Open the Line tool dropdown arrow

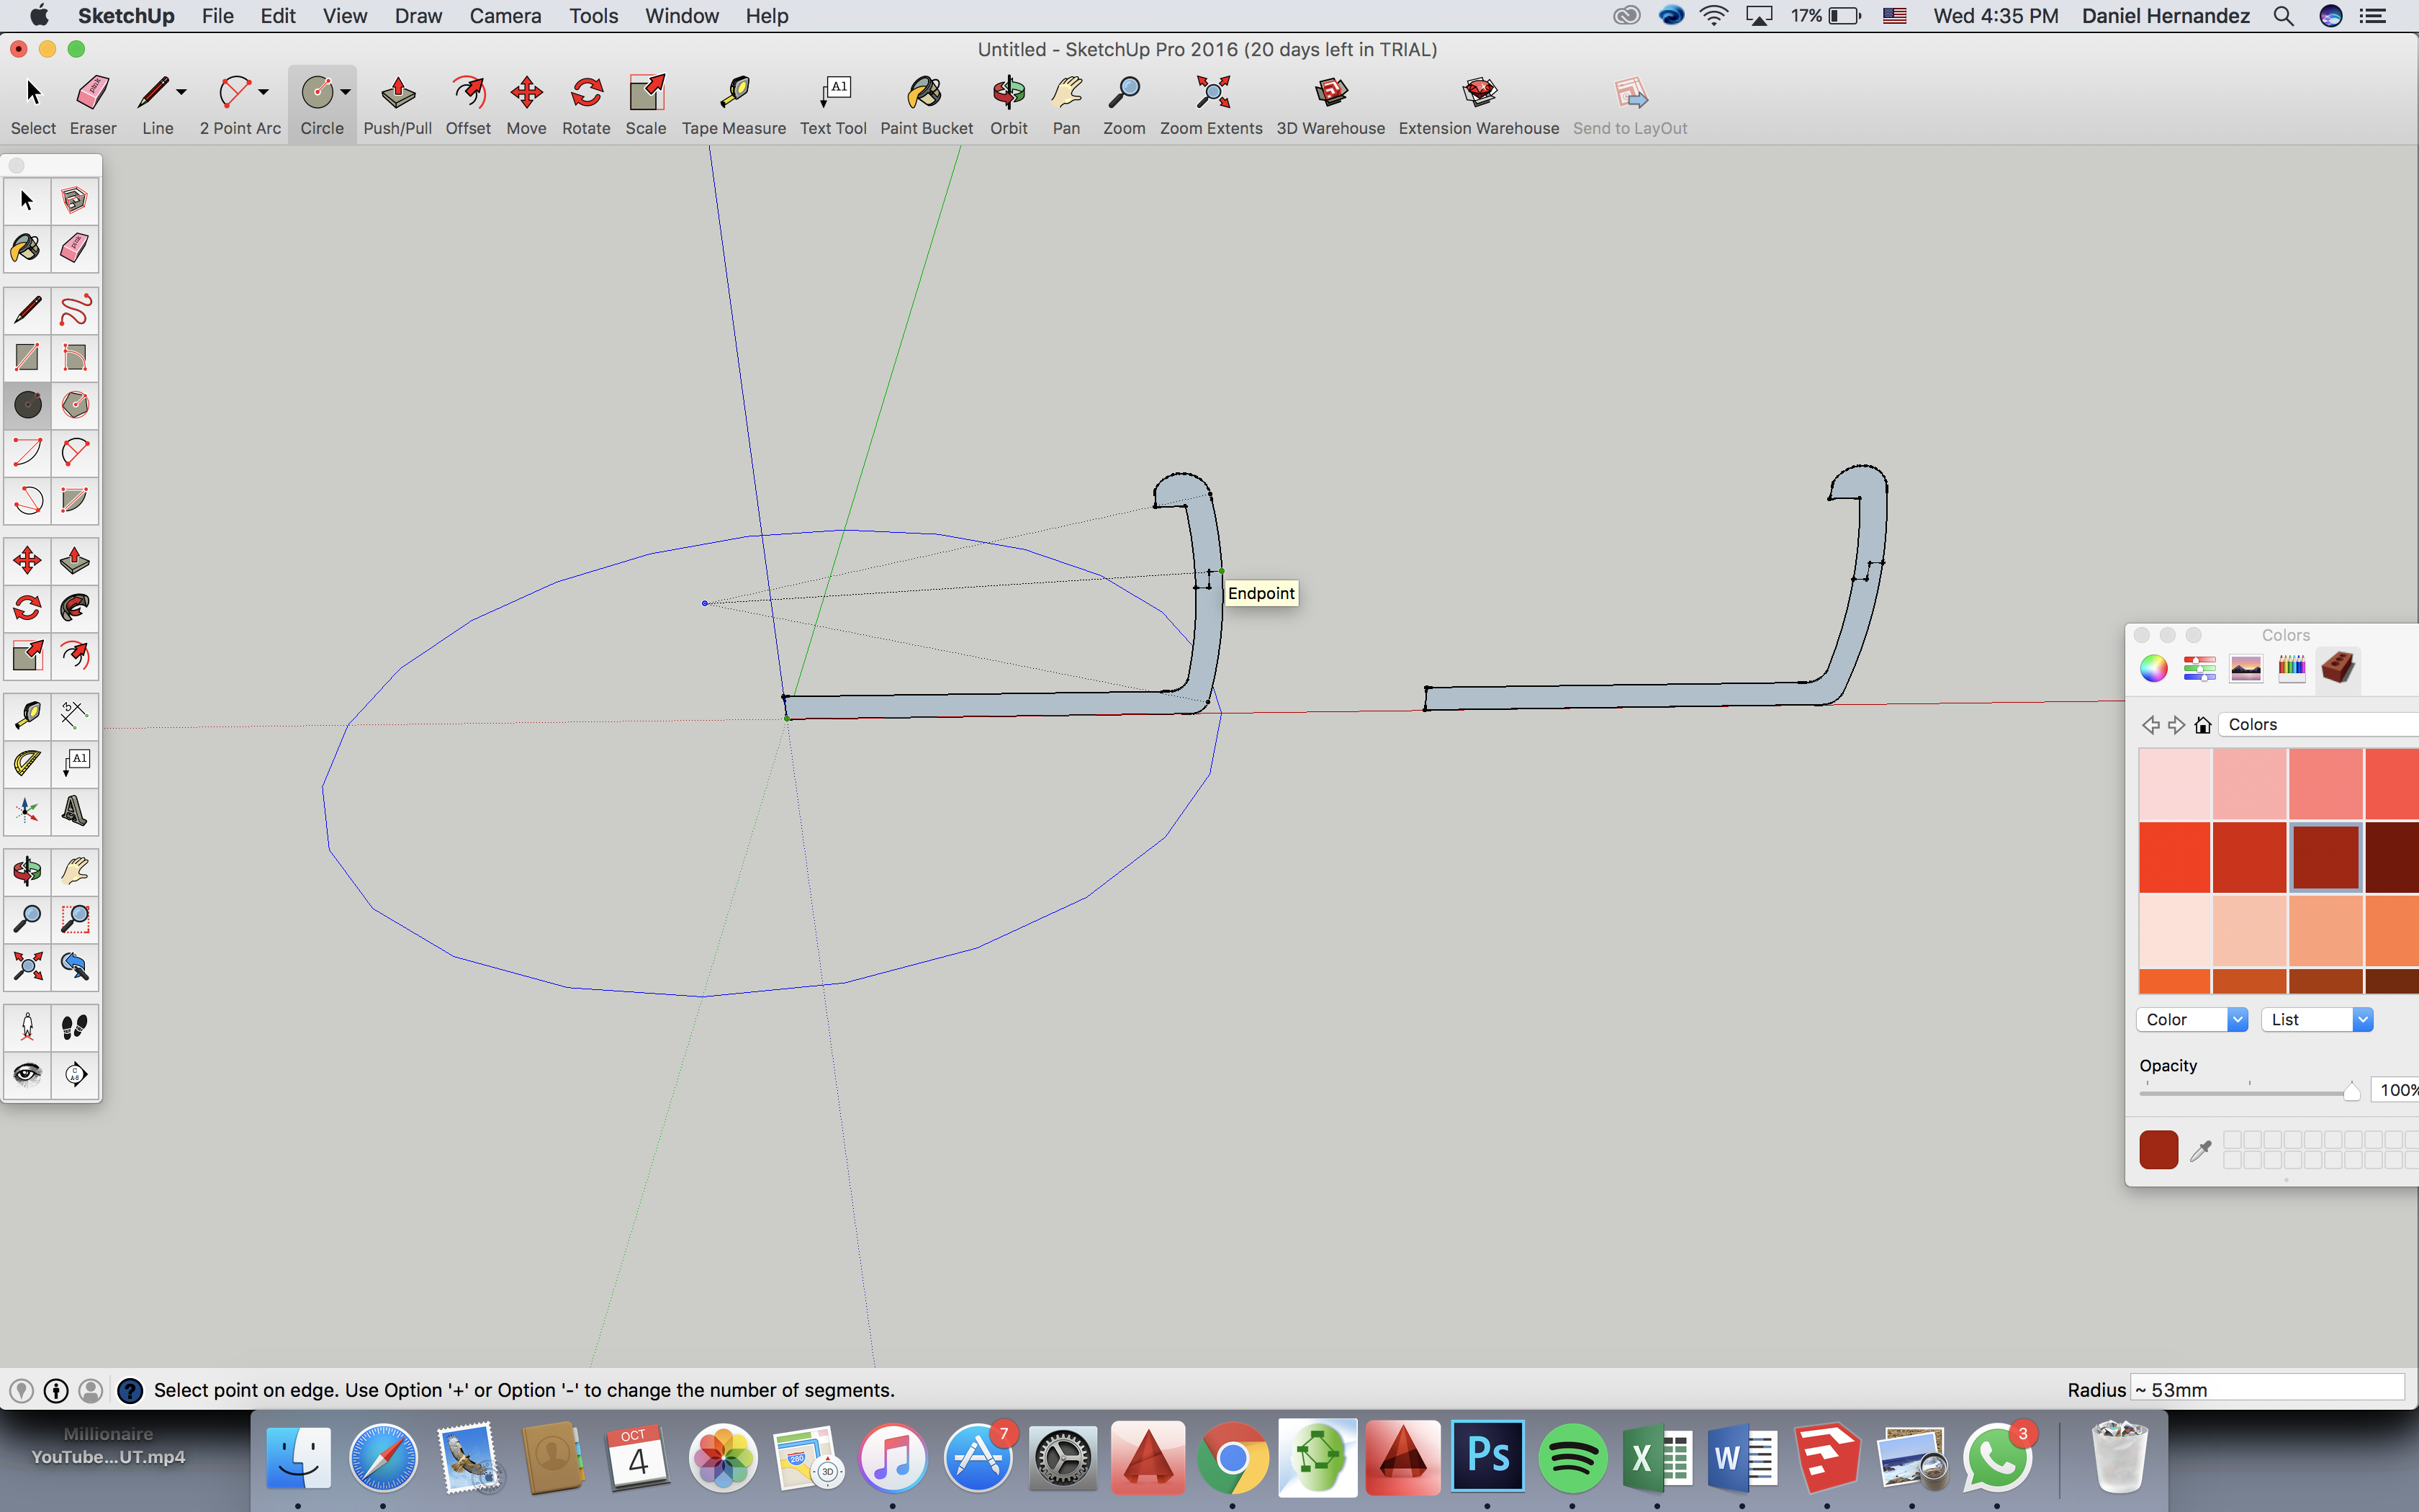click(181, 92)
